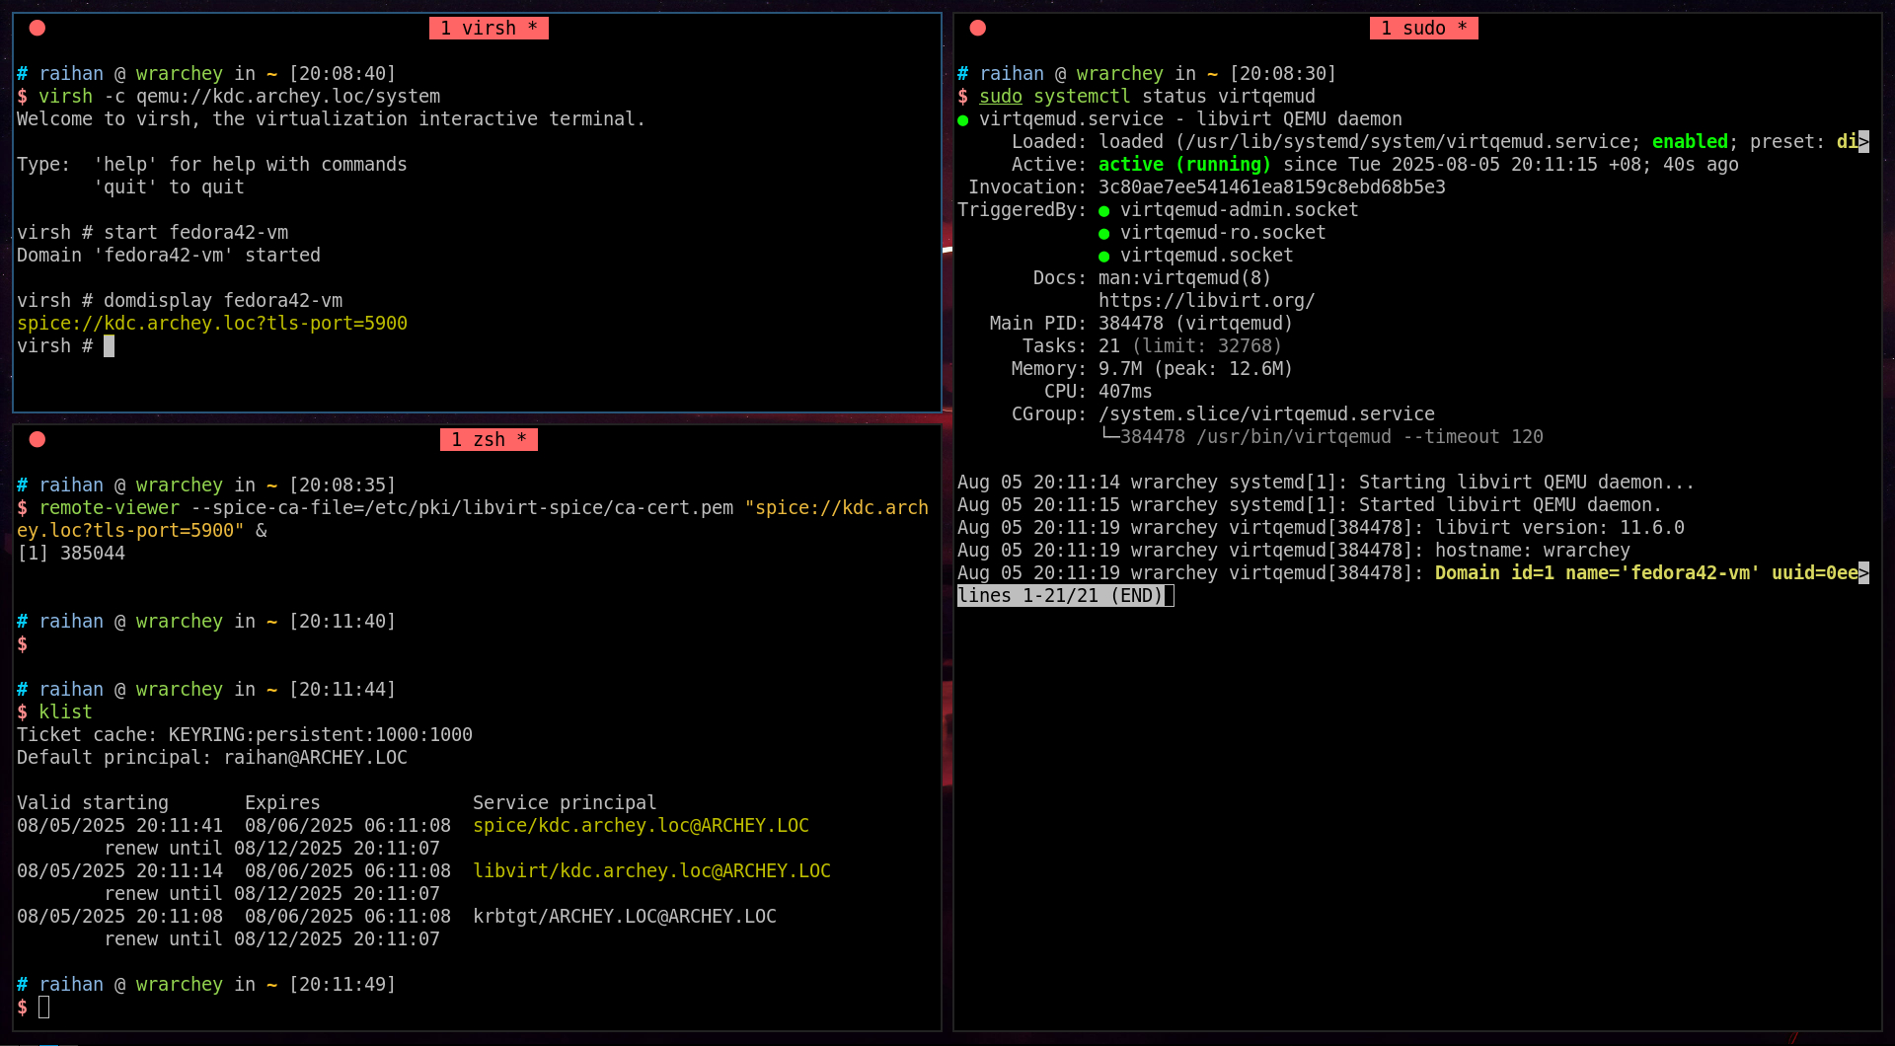Click the 'remote-viewer' command word

(x=110, y=508)
